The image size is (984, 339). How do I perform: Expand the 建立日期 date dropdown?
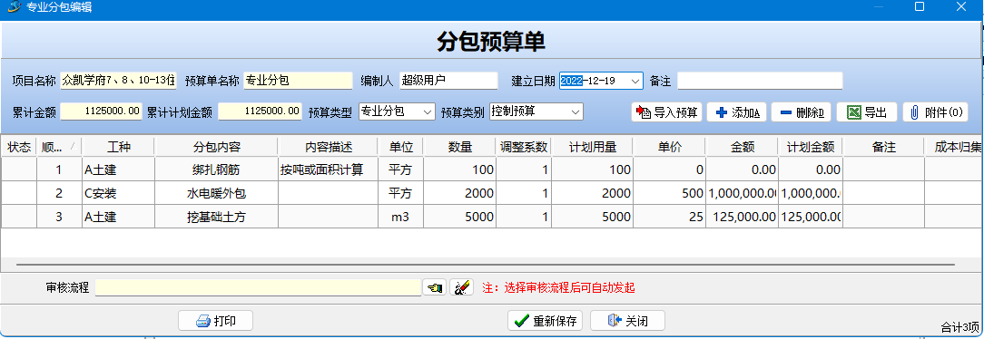(635, 81)
